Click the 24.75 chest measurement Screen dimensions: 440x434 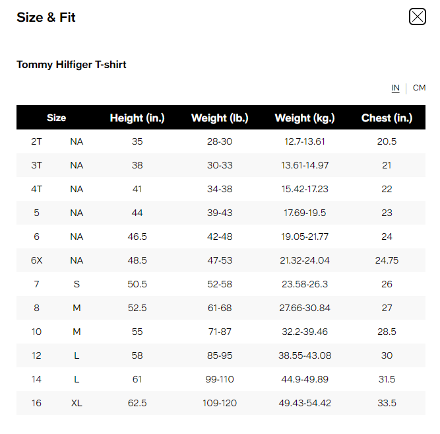pyautogui.click(x=387, y=260)
